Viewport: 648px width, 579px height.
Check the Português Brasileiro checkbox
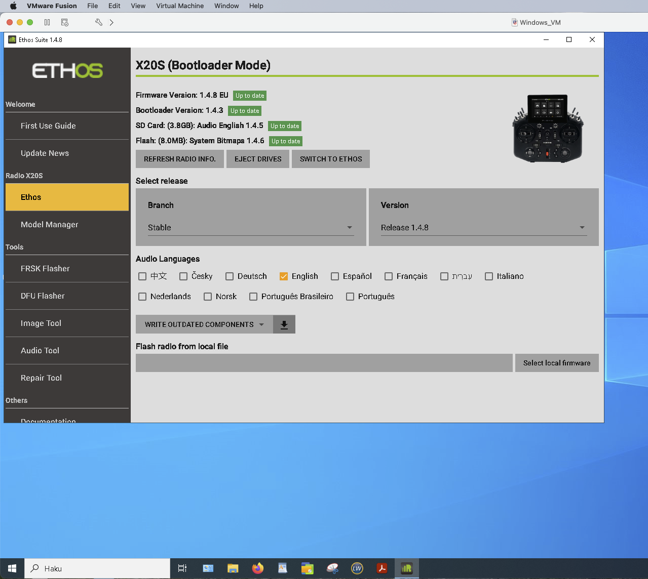point(253,296)
